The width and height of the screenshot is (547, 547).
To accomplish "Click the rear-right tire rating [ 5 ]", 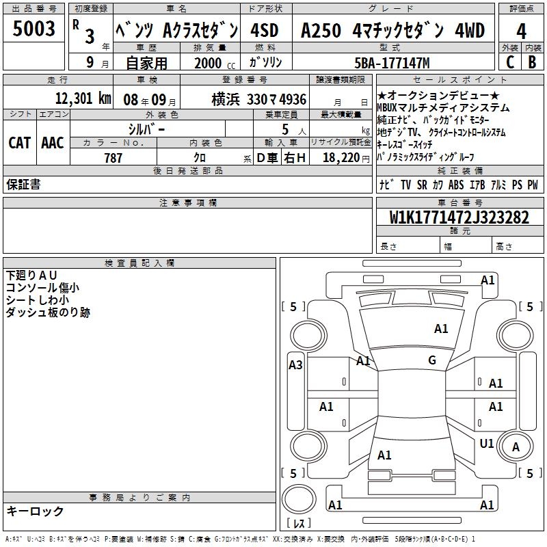I will pos(530,473).
